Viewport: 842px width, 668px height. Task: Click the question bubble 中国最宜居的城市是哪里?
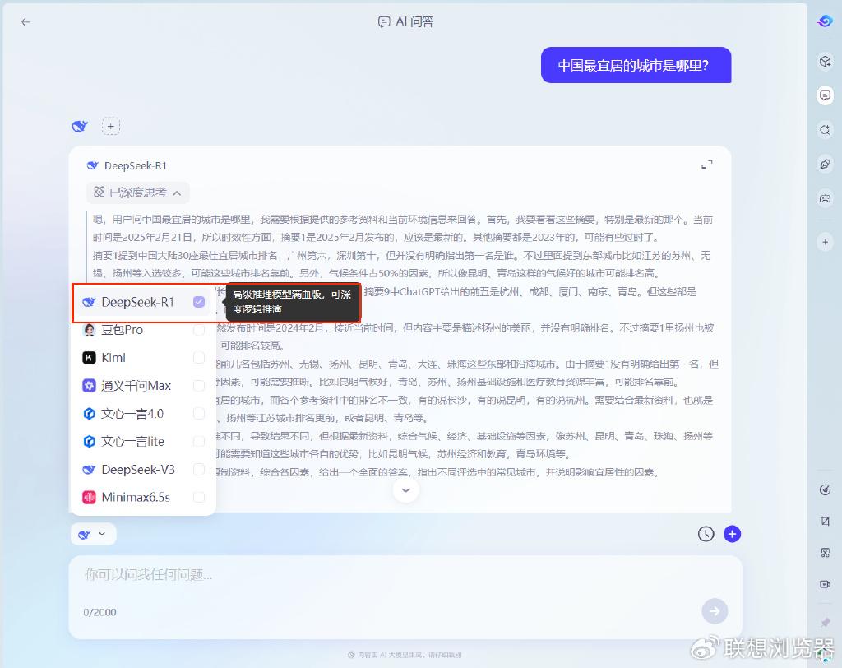point(636,66)
